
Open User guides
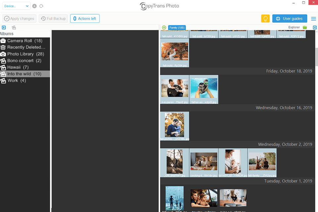point(290,19)
